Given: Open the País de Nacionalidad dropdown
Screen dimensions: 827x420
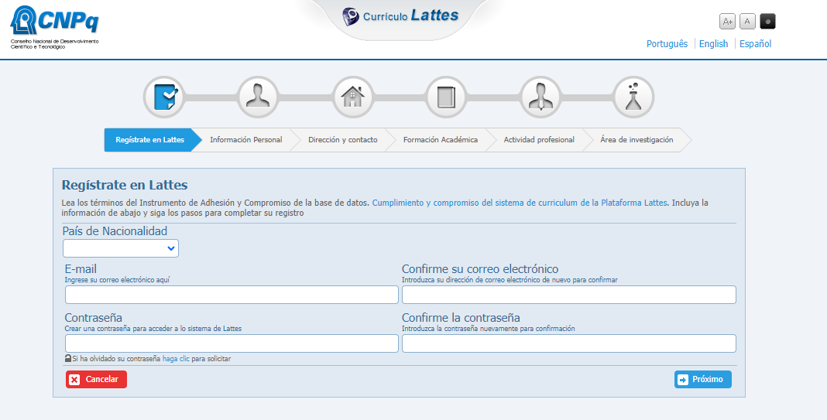Looking at the screenshot, I should (x=121, y=248).
